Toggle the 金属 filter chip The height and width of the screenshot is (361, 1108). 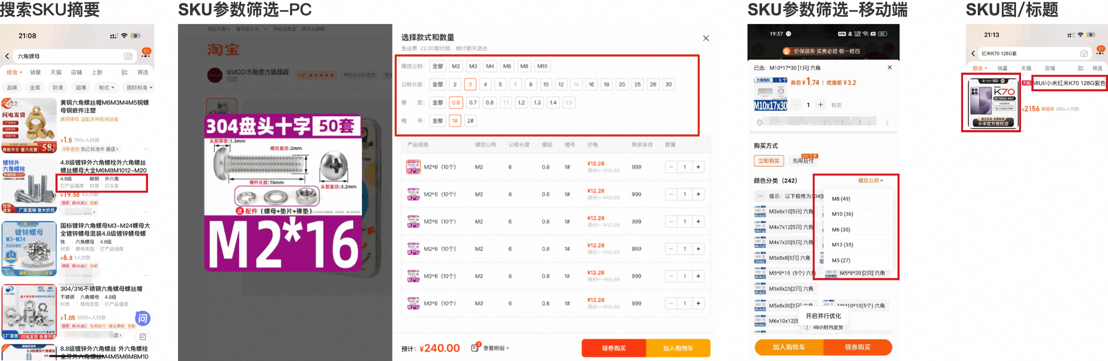[35, 87]
